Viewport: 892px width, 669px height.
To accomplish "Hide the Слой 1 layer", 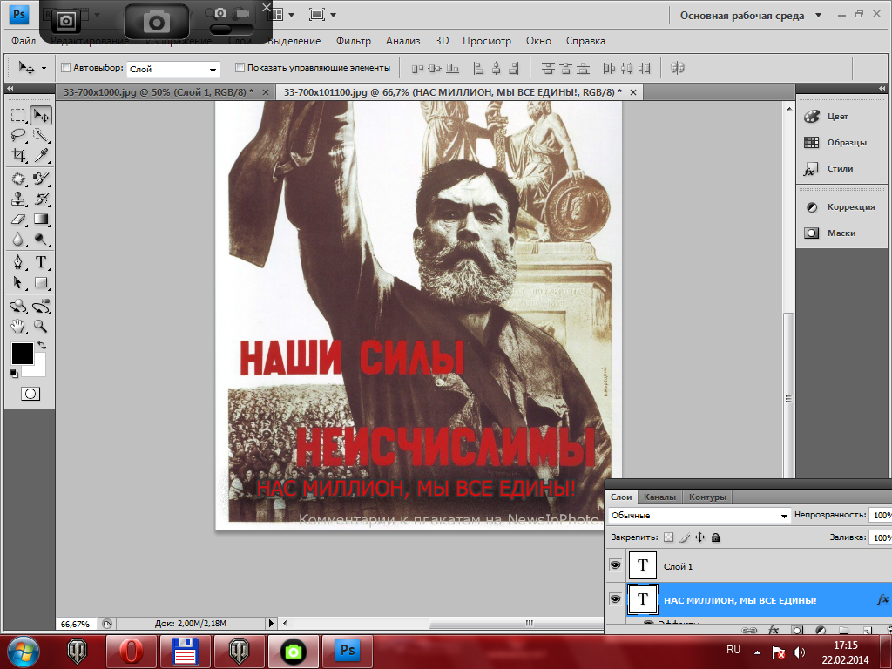I will click(615, 565).
